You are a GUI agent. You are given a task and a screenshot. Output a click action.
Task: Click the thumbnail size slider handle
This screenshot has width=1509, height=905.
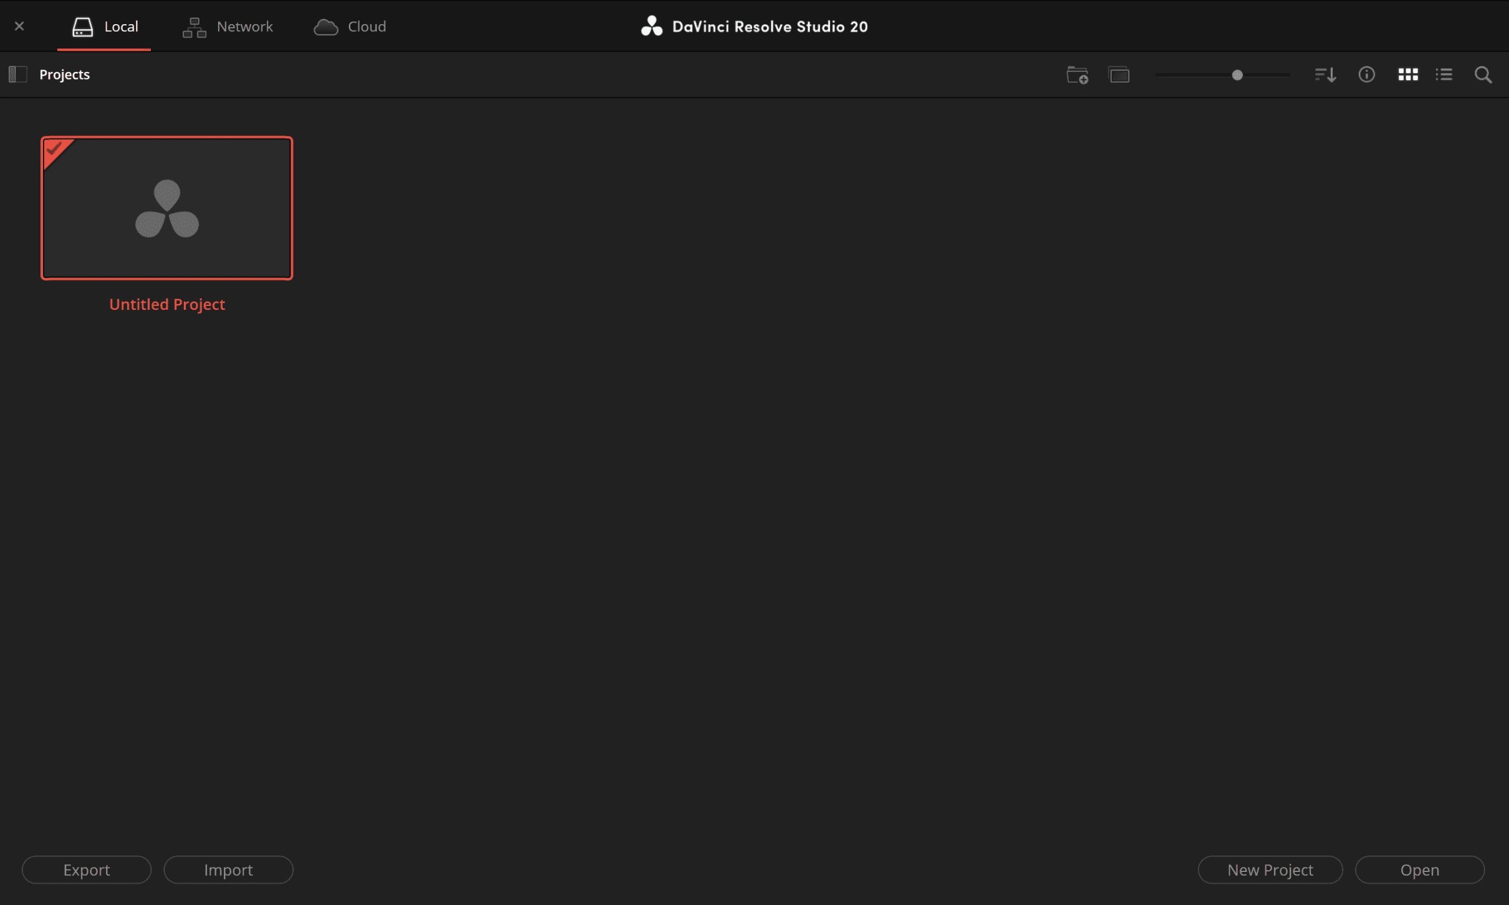coord(1237,75)
